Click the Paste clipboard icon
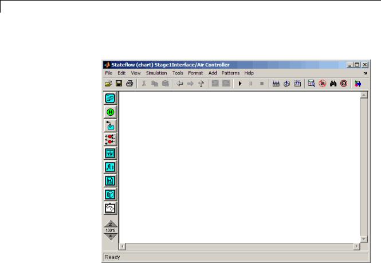The width and height of the screenshot is (381, 263). [x=166, y=84]
